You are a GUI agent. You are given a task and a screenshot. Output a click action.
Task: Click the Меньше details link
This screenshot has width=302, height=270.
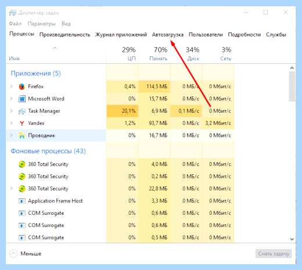coord(31,254)
